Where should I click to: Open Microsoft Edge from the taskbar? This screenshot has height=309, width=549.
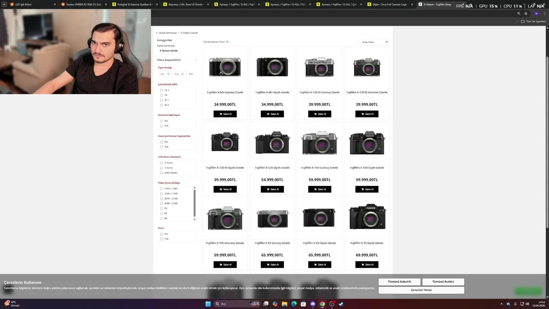294,304
